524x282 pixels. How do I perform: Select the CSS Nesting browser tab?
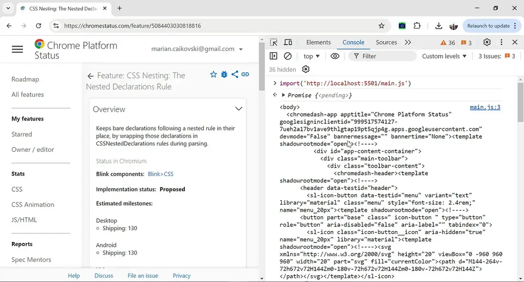63,9
